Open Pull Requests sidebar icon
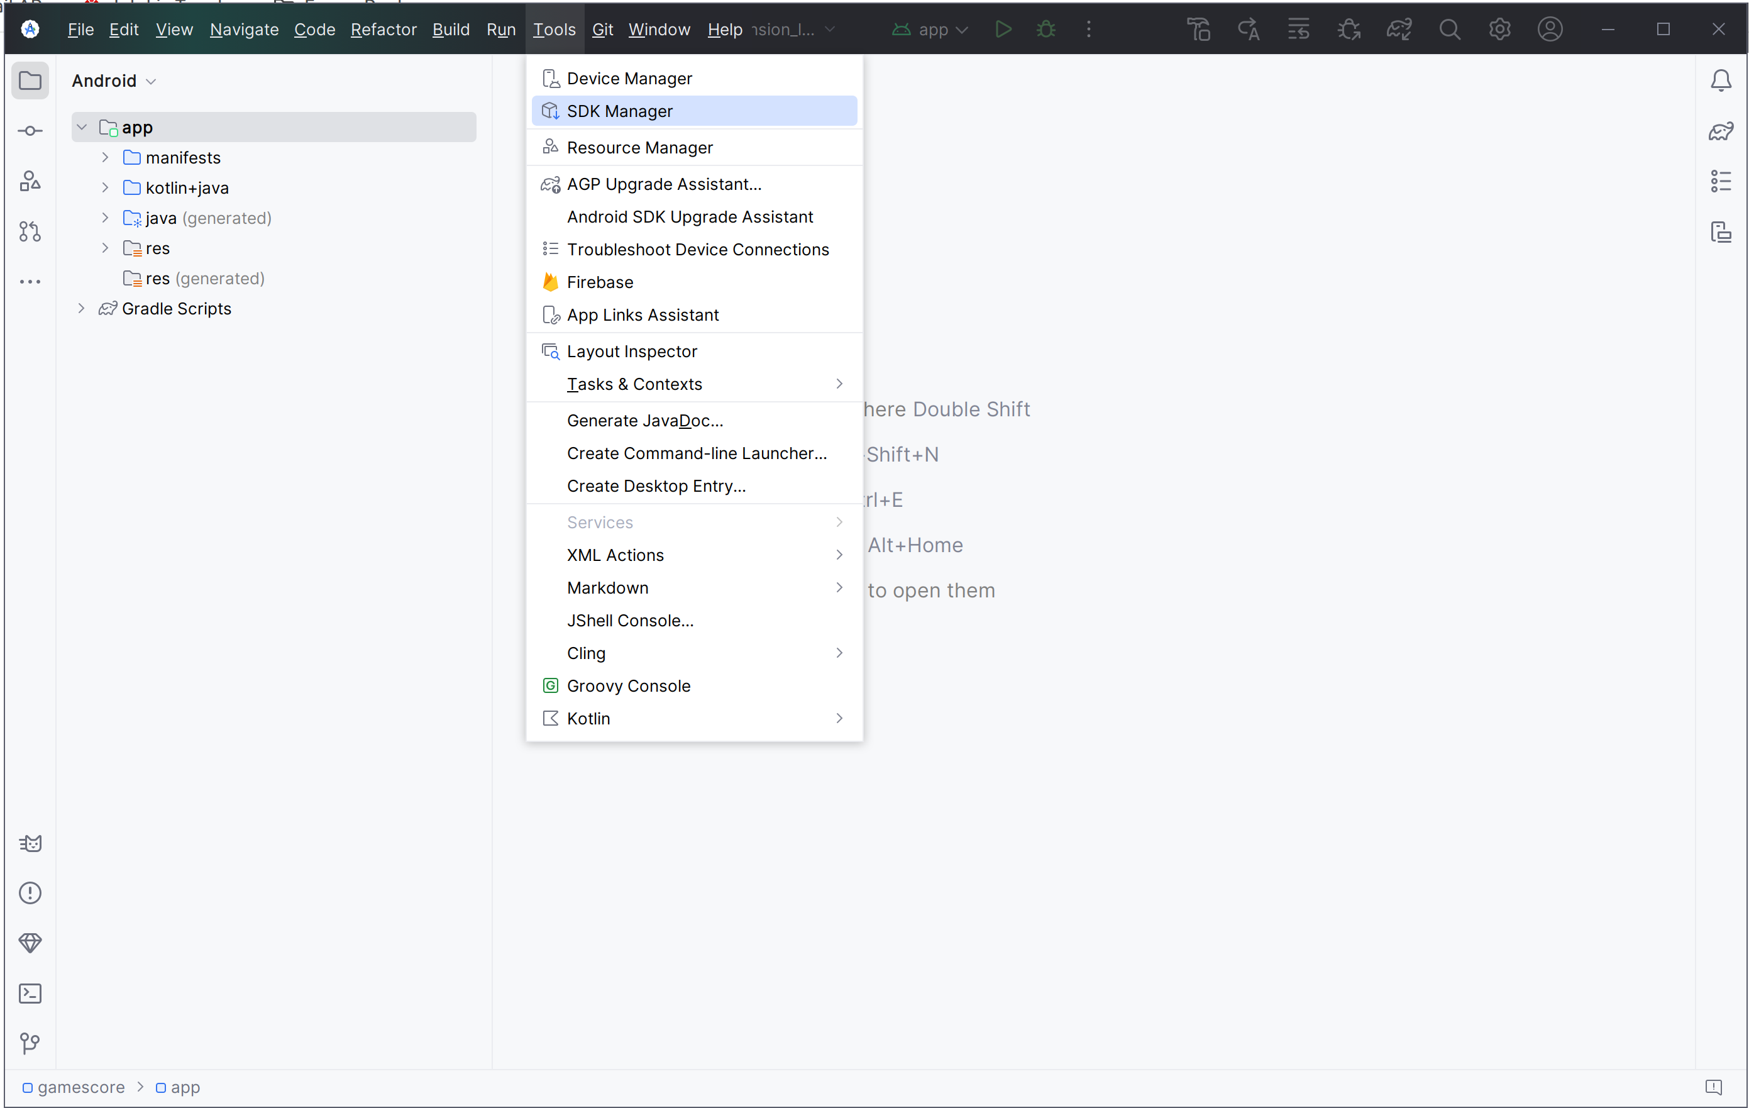 tap(30, 231)
